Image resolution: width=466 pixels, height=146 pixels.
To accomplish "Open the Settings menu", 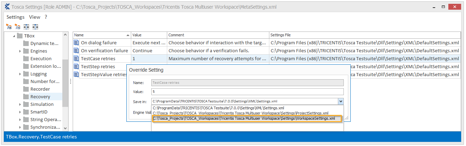I will [x=16, y=17].
